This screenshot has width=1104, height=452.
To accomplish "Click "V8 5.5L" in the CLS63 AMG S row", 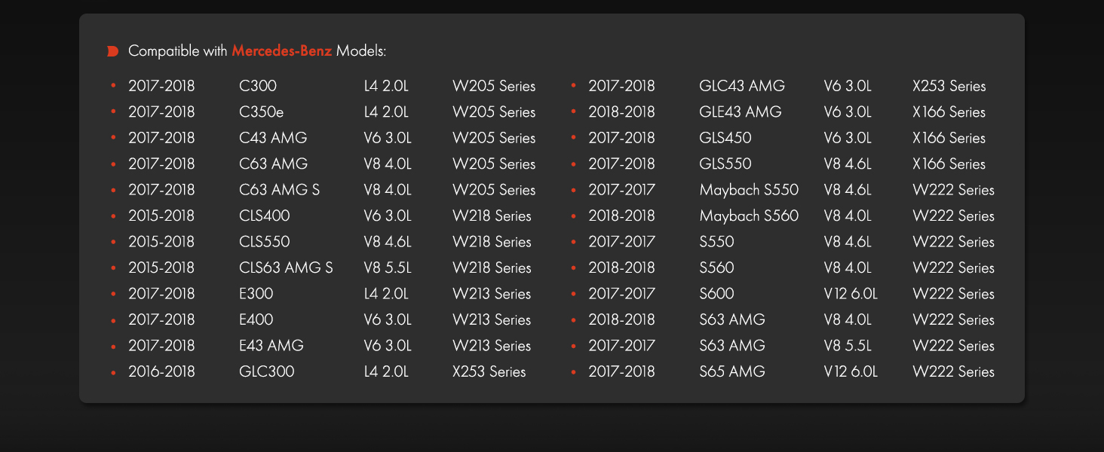I will click(388, 268).
